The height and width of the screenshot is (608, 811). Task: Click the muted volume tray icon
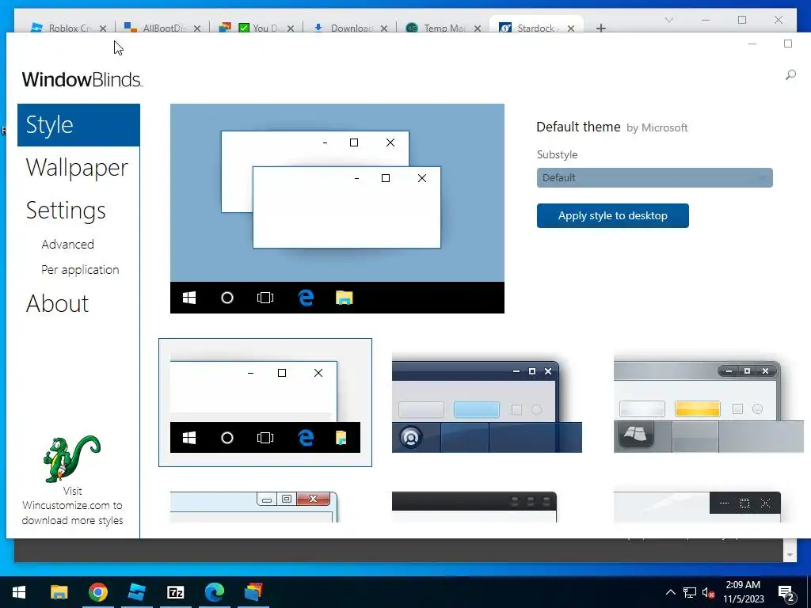(x=708, y=592)
